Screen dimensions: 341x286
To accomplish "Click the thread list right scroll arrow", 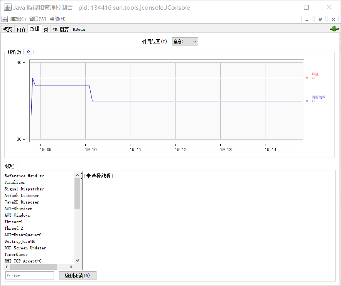I will [x=71, y=267].
